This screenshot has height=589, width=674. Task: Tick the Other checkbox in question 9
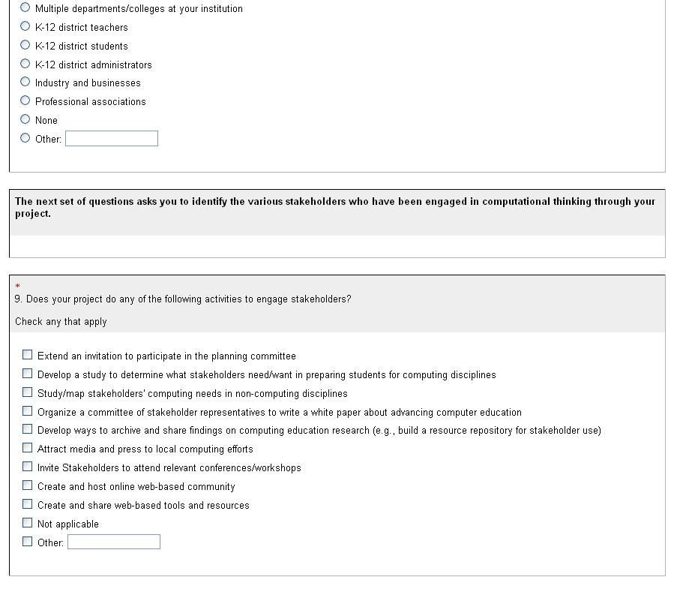(x=28, y=541)
